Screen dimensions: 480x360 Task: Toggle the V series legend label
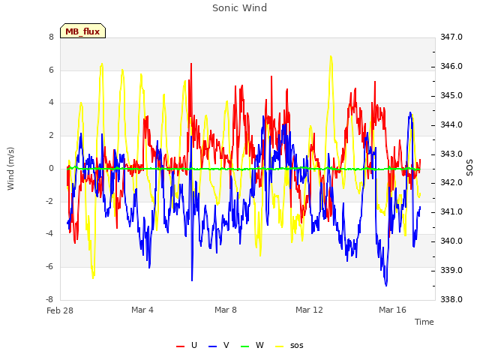226,345
